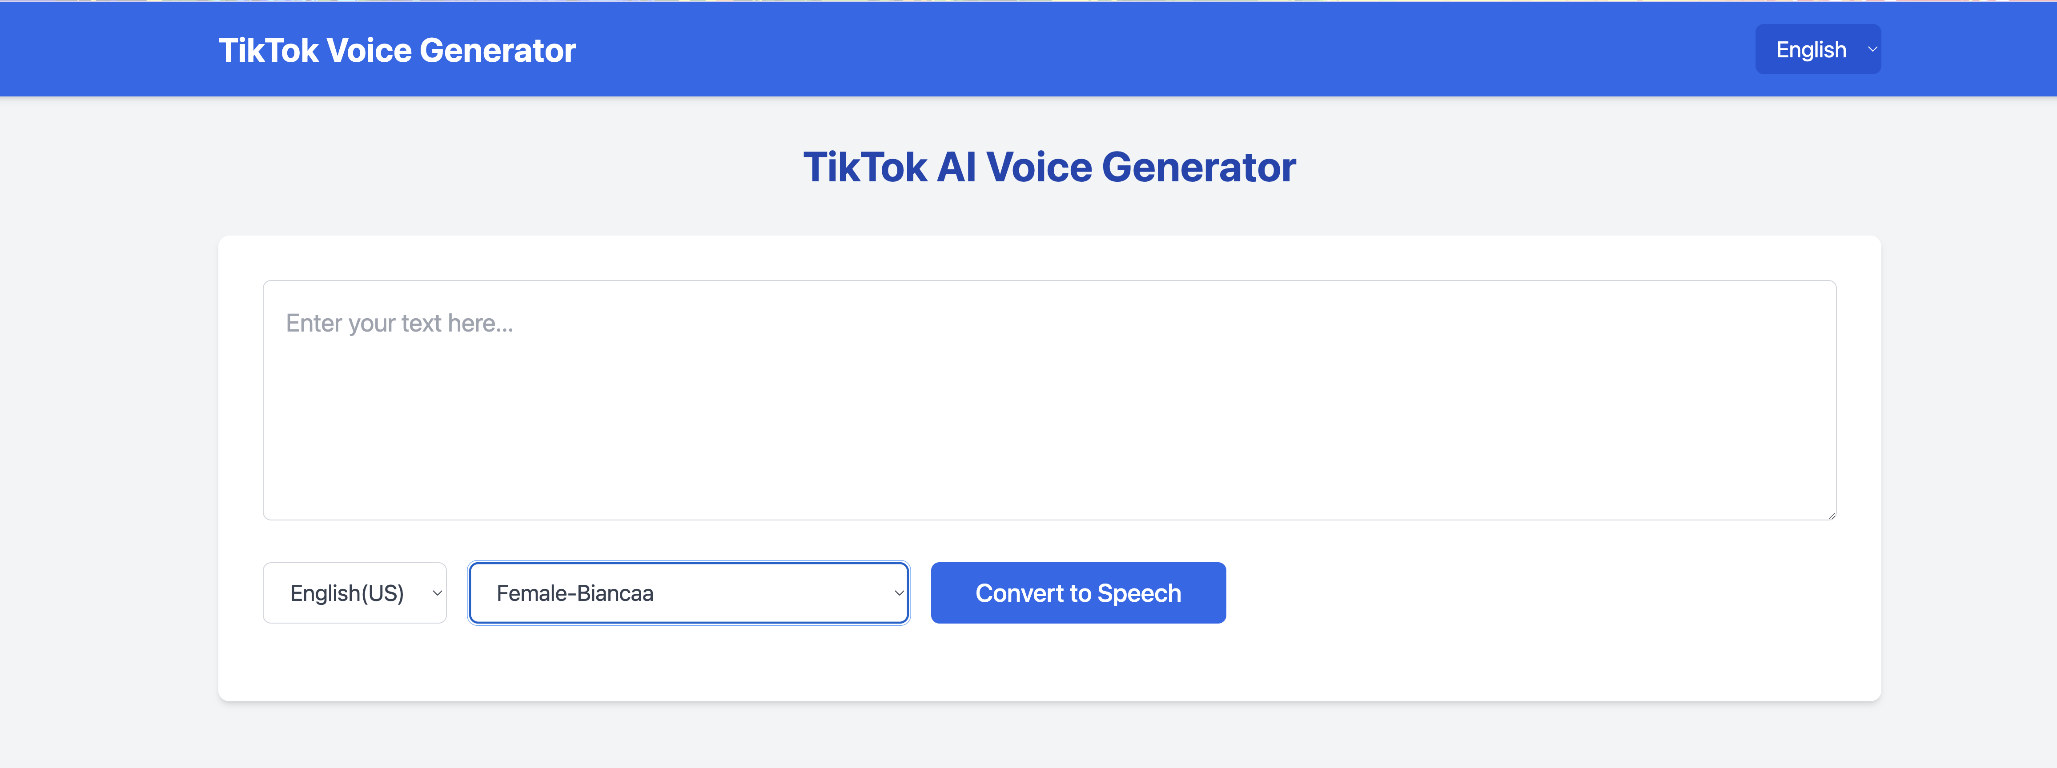This screenshot has height=768, width=2057.
Task: Click the TikTok Voice Generator header logo text
Action: pos(398,49)
